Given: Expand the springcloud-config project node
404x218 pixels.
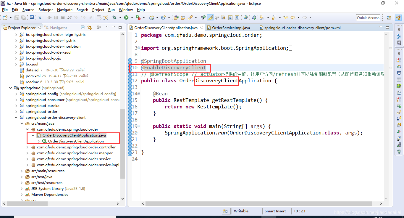Looking at the screenshot, I should point(16,94).
